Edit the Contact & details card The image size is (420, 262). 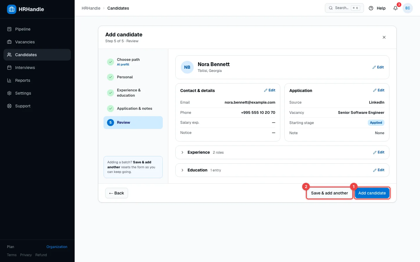click(269, 90)
